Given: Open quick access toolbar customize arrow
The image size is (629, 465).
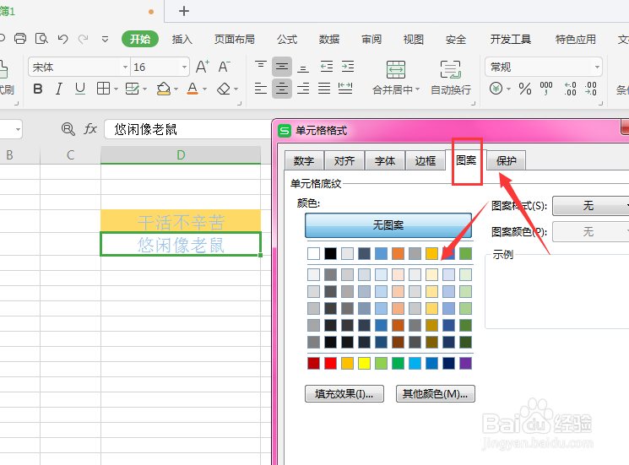Looking at the screenshot, I should click(x=105, y=39).
